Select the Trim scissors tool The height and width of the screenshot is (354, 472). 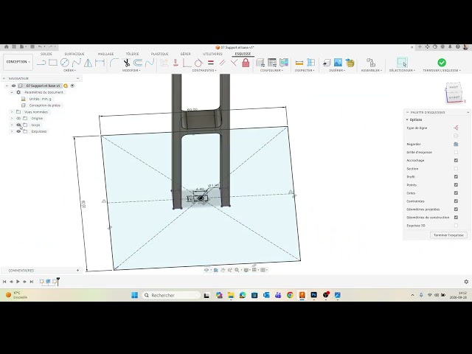click(126, 63)
